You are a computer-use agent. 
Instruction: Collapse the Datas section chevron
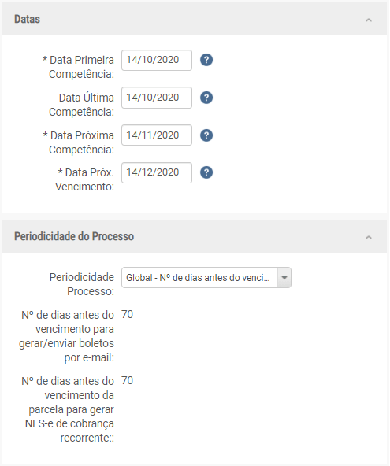click(369, 20)
